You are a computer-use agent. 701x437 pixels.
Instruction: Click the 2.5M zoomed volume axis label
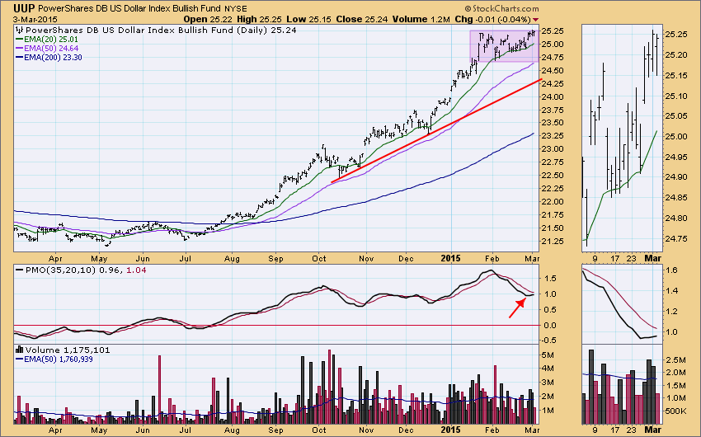click(675, 359)
